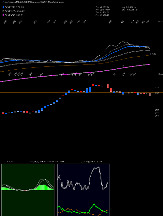Click the <Lows marker label
Viewport: 163px width, 216px height.
coord(160,74)
